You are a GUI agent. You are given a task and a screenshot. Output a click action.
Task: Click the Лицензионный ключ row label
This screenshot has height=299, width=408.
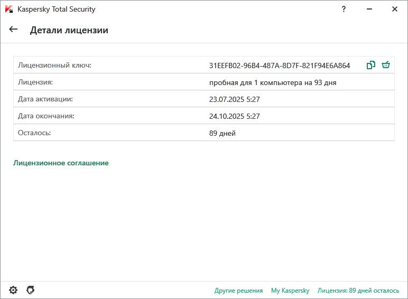55,66
